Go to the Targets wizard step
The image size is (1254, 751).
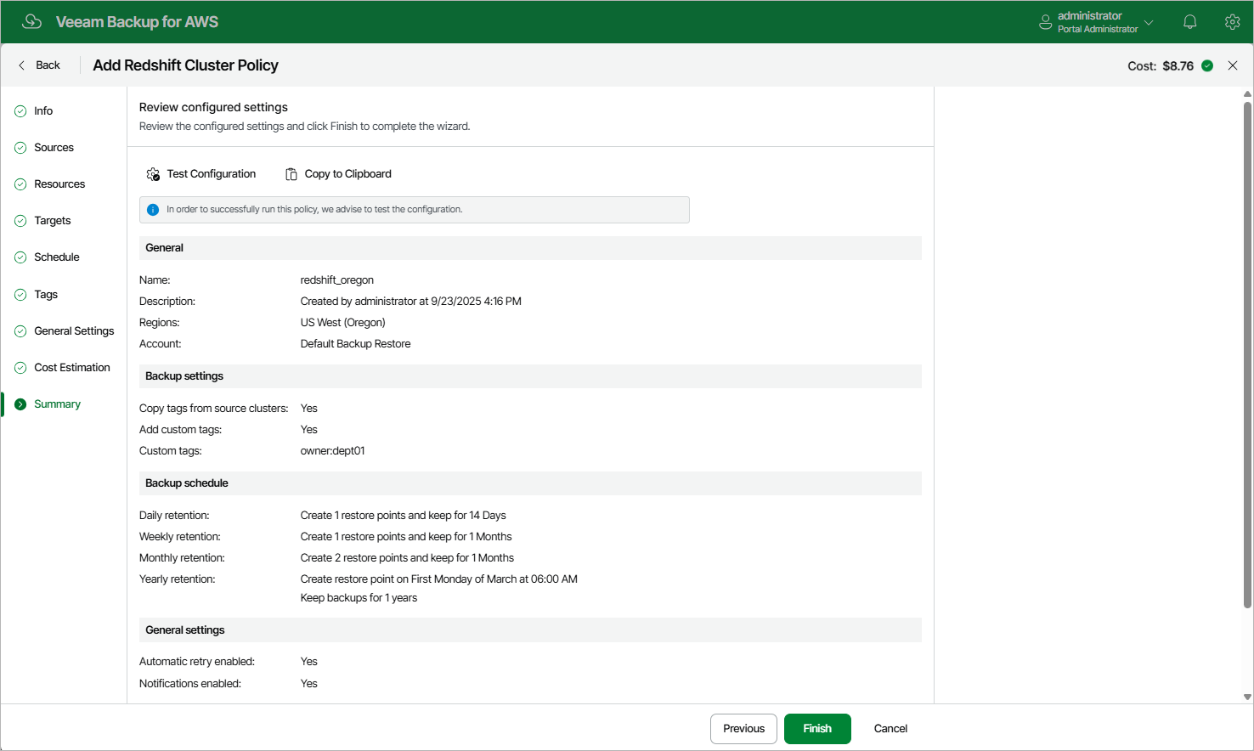click(53, 221)
